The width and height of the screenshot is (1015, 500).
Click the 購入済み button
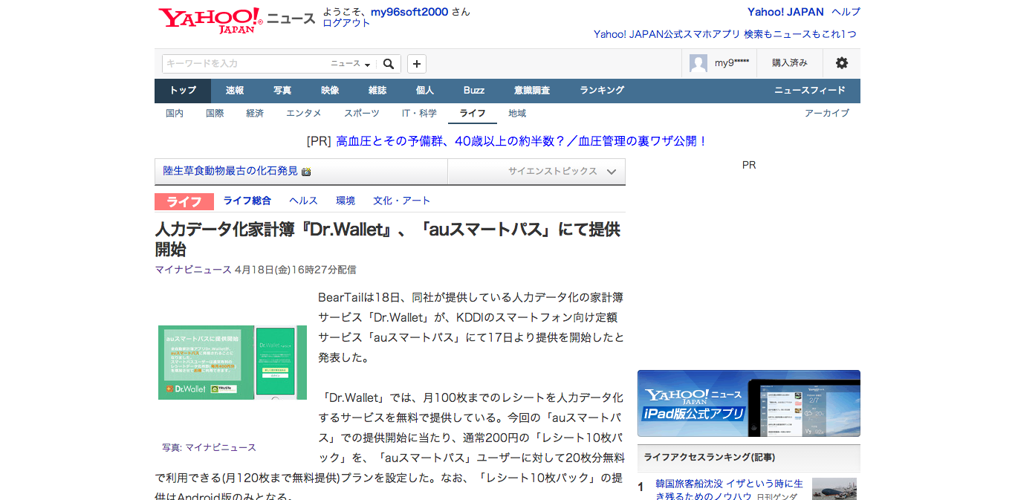790,63
